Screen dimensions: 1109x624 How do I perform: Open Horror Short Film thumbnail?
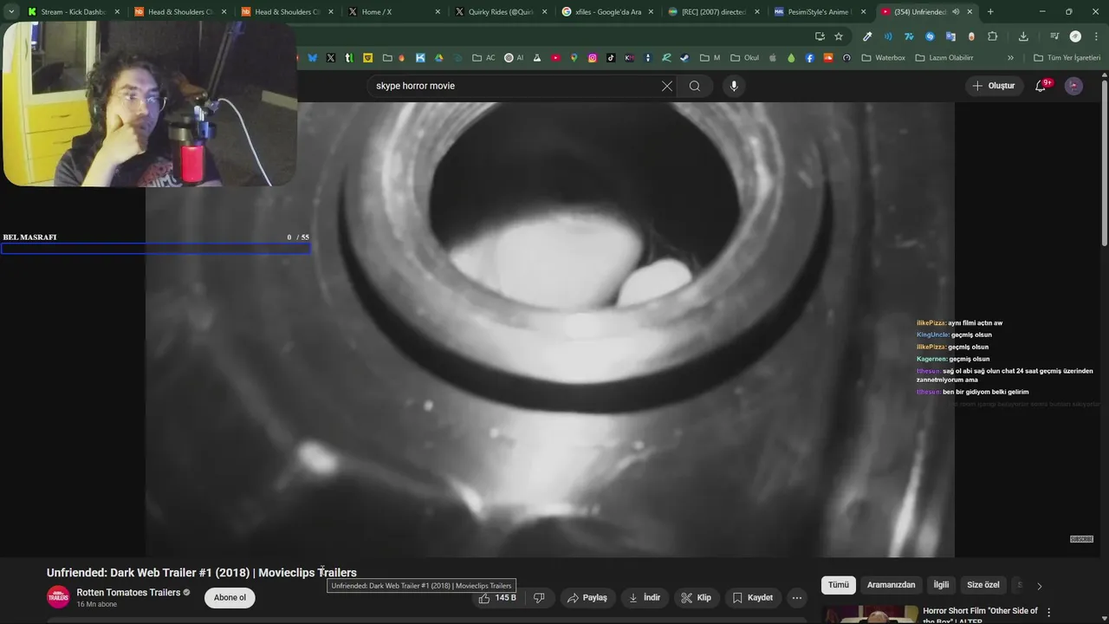(x=870, y=614)
